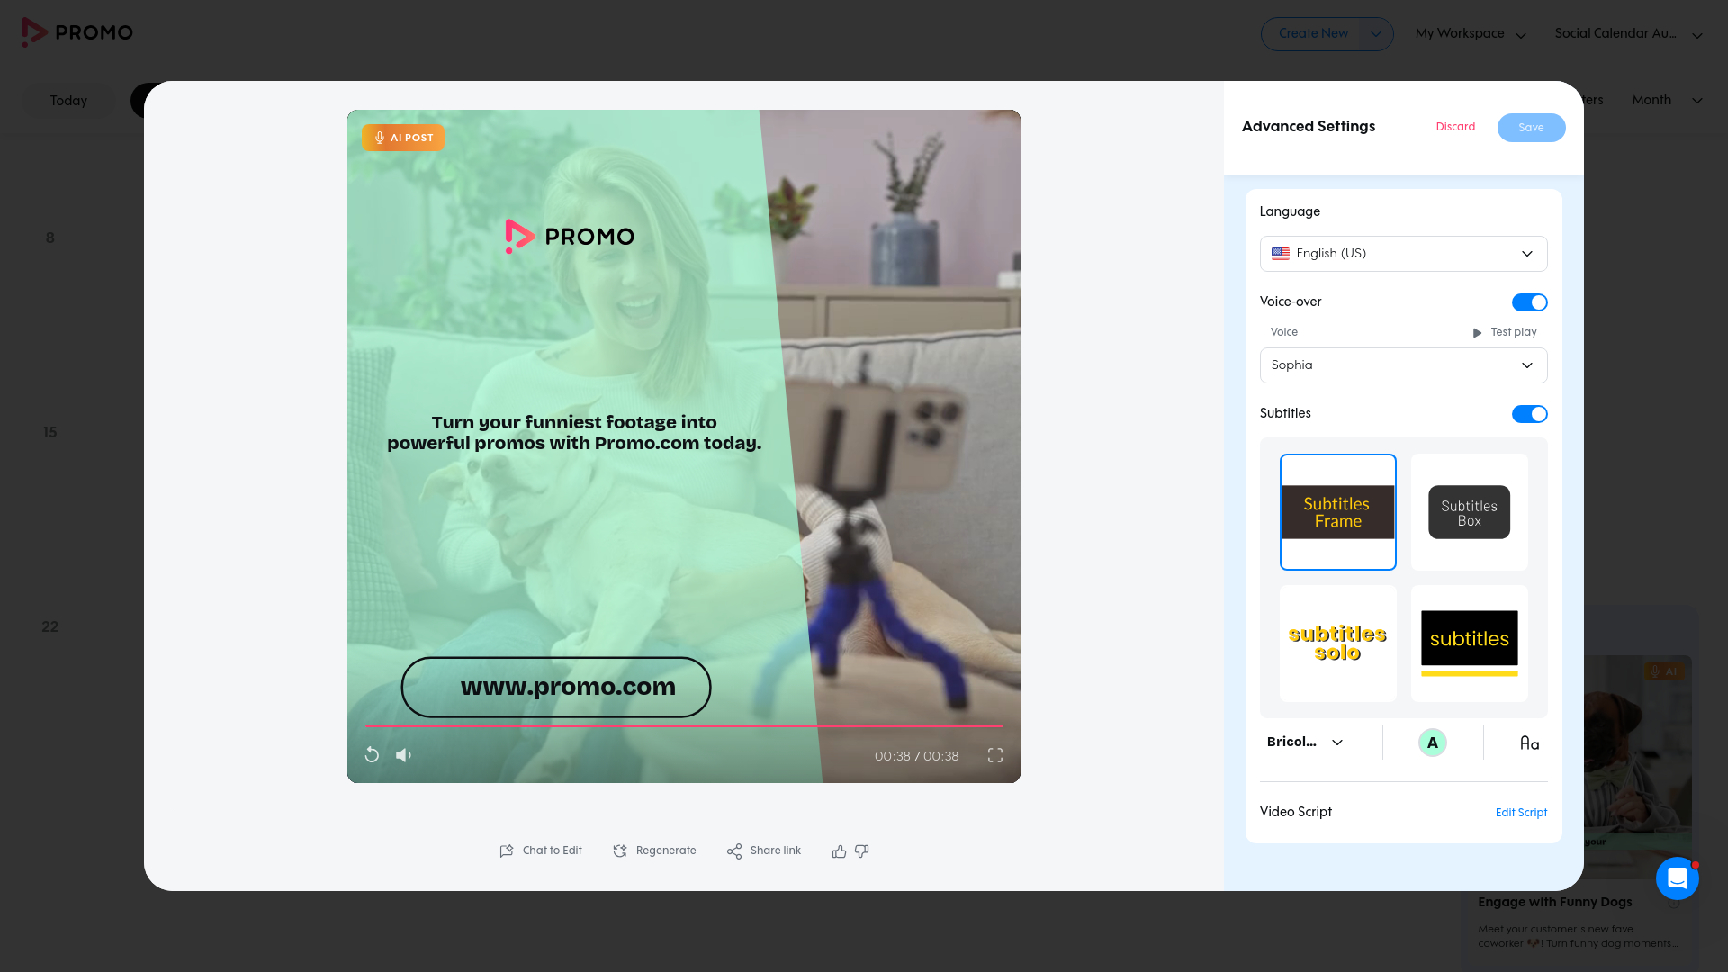The width and height of the screenshot is (1728, 972).
Task: Click the Video Script label
Action: (1295, 812)
